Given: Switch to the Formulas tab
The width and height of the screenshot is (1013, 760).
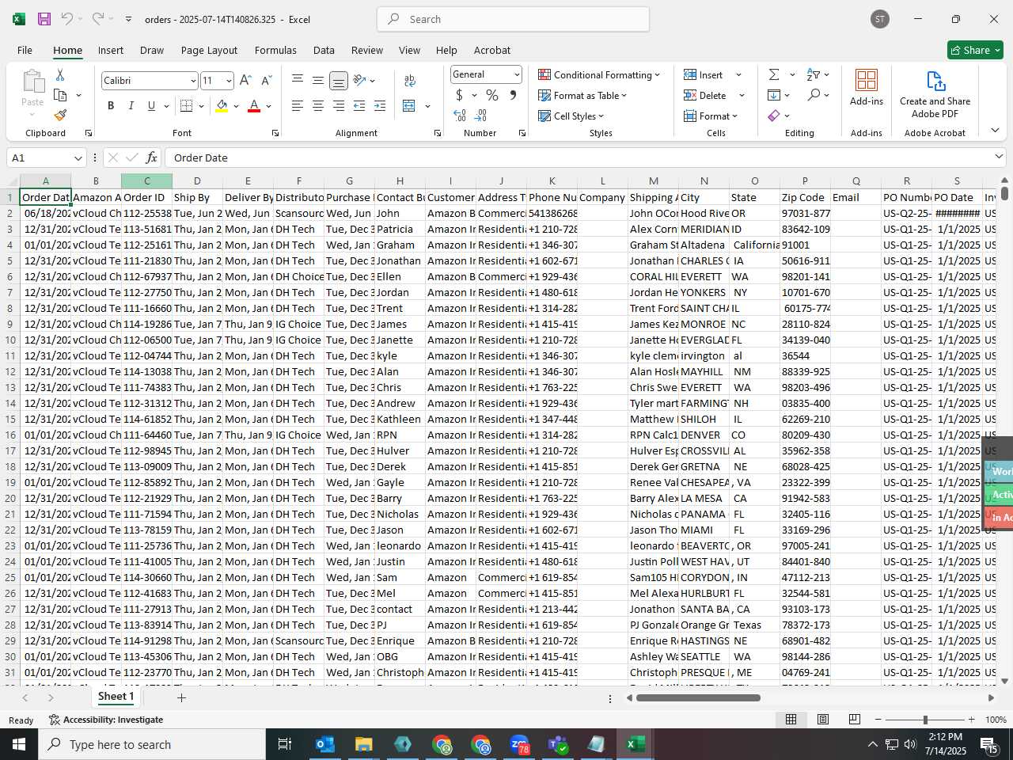Looking at the screenshot, I should [275, 50].
